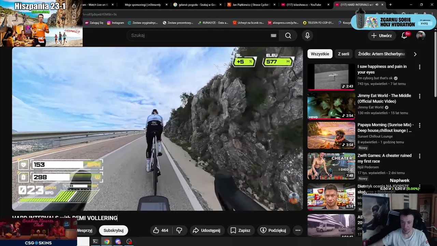Open more actions (three dots) below the video

tap(298, 230)
